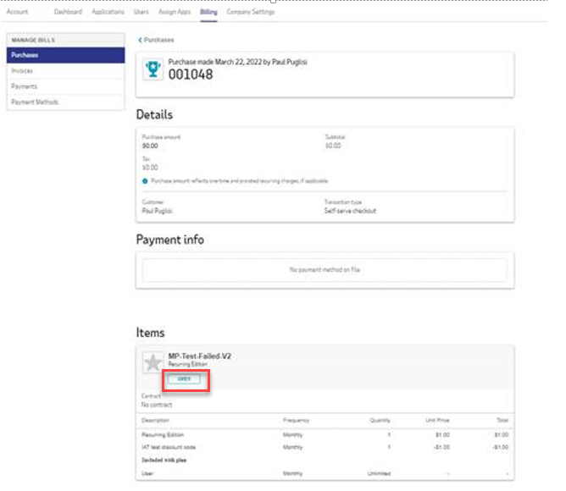Click the highlighted status badge under Recurring Edition
This screenshot has height=491, width=566.
click(184, 379)
